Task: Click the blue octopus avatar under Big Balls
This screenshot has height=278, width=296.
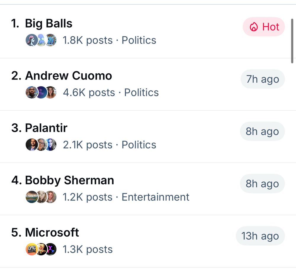Action: click(x=41, y=40)
